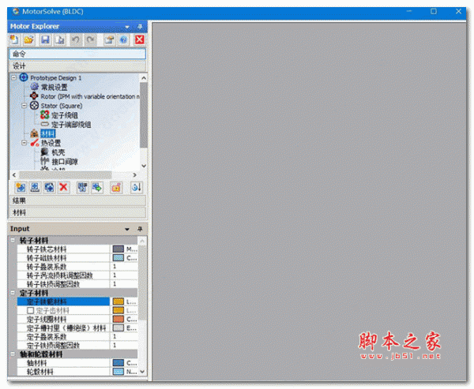
Task: Open the preferences icon beside Help
Action: tap(109, 39)
